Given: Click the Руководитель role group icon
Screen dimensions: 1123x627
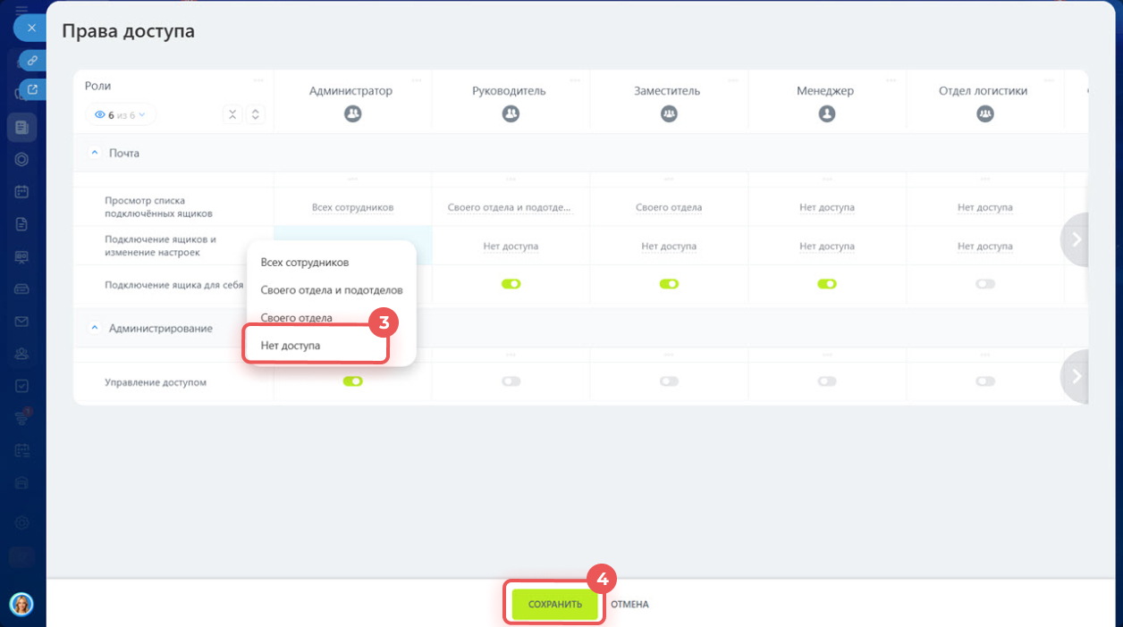Looking at the screenshot, I should coord(511,114).
